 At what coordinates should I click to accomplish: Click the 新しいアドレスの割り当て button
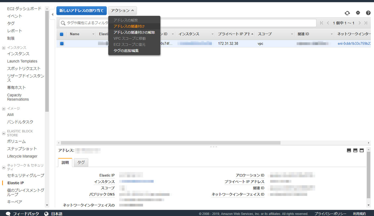click(x=81, y=11)
